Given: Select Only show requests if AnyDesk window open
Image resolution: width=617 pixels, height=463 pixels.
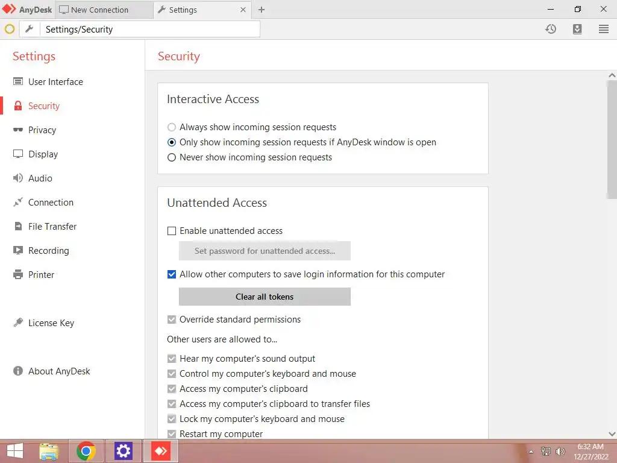Looking at the screenshot, I should (172, 142).
